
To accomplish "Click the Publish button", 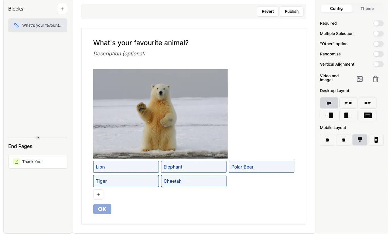I will [292, 11].
